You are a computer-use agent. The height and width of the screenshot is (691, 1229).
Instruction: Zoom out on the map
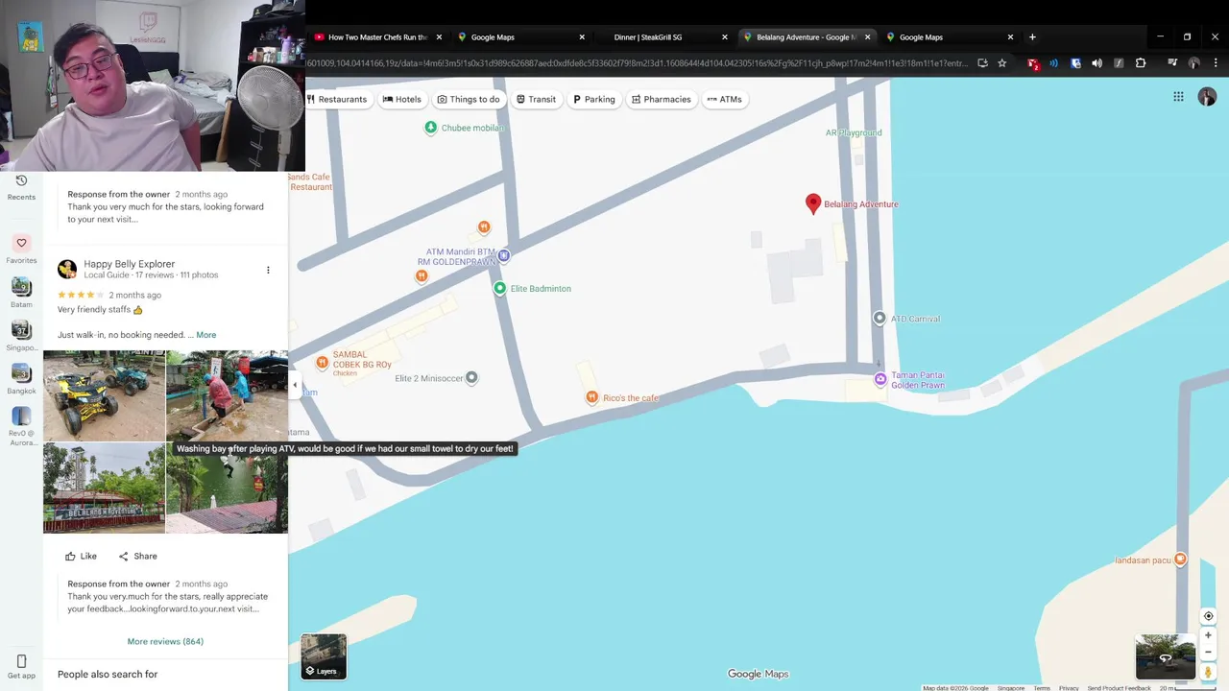[x=1208, y=652]
